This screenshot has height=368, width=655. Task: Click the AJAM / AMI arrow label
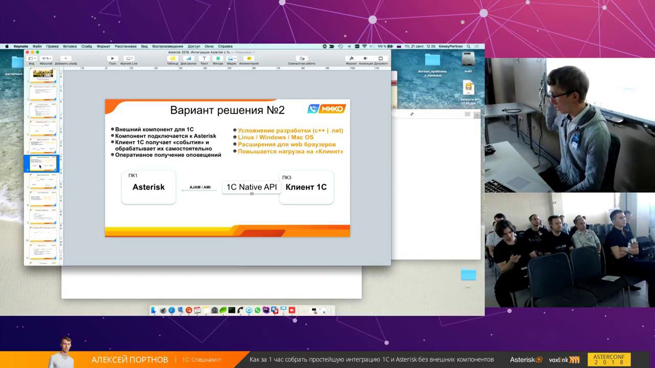(200, 188)
